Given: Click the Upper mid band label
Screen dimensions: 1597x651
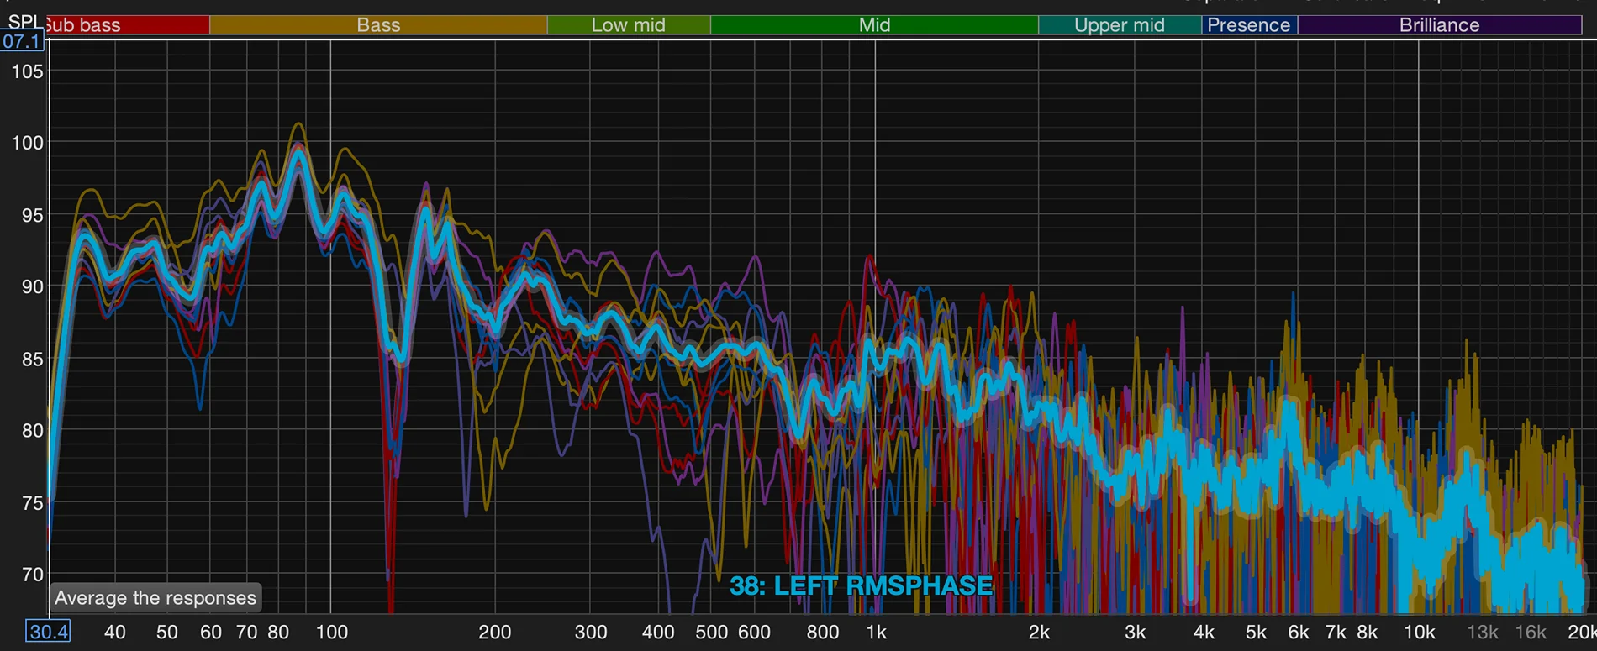Looking at the screenshot, I should coord(1120,25).
